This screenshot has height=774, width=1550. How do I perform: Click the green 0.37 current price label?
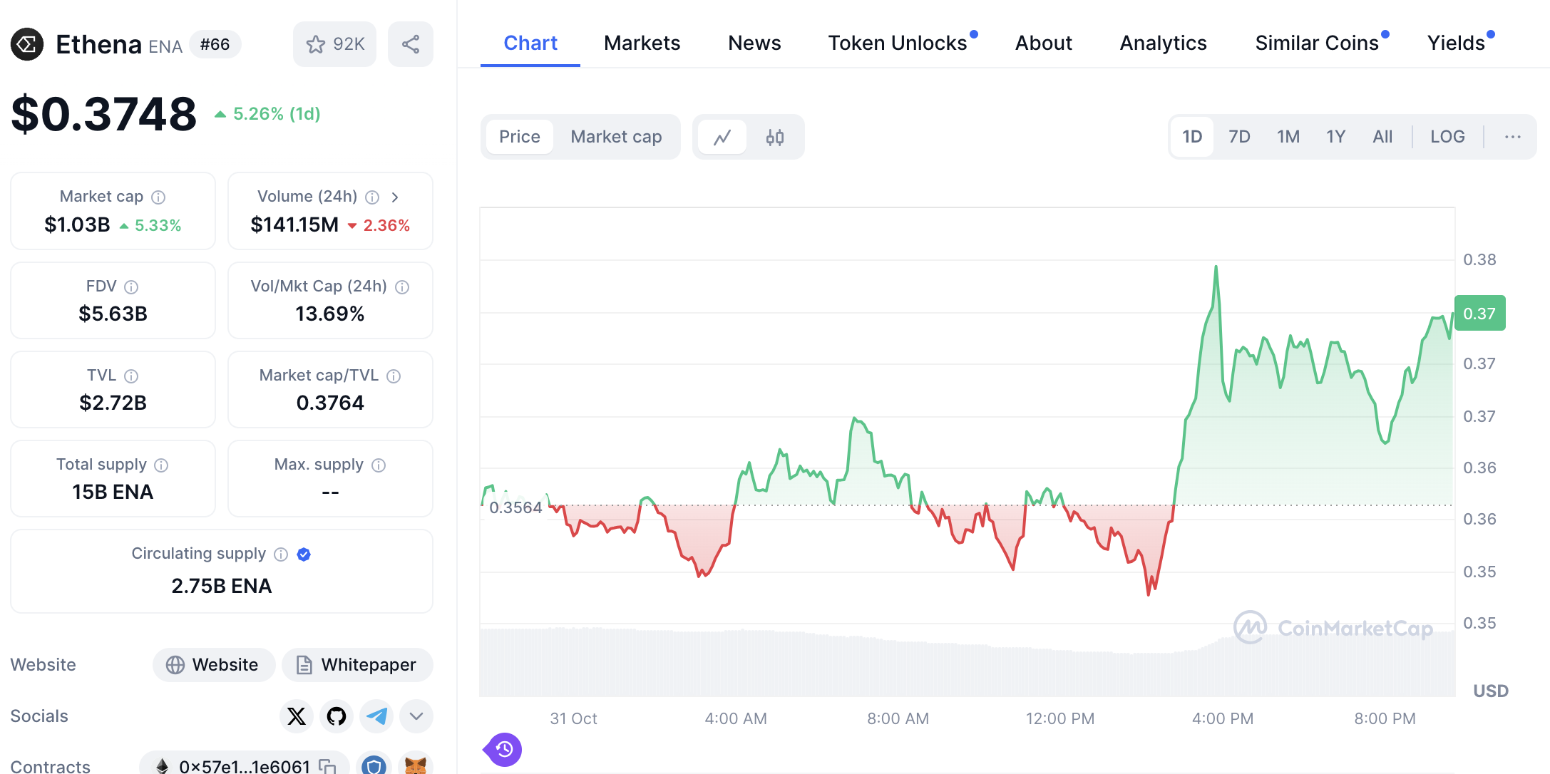coord(1479,314)
